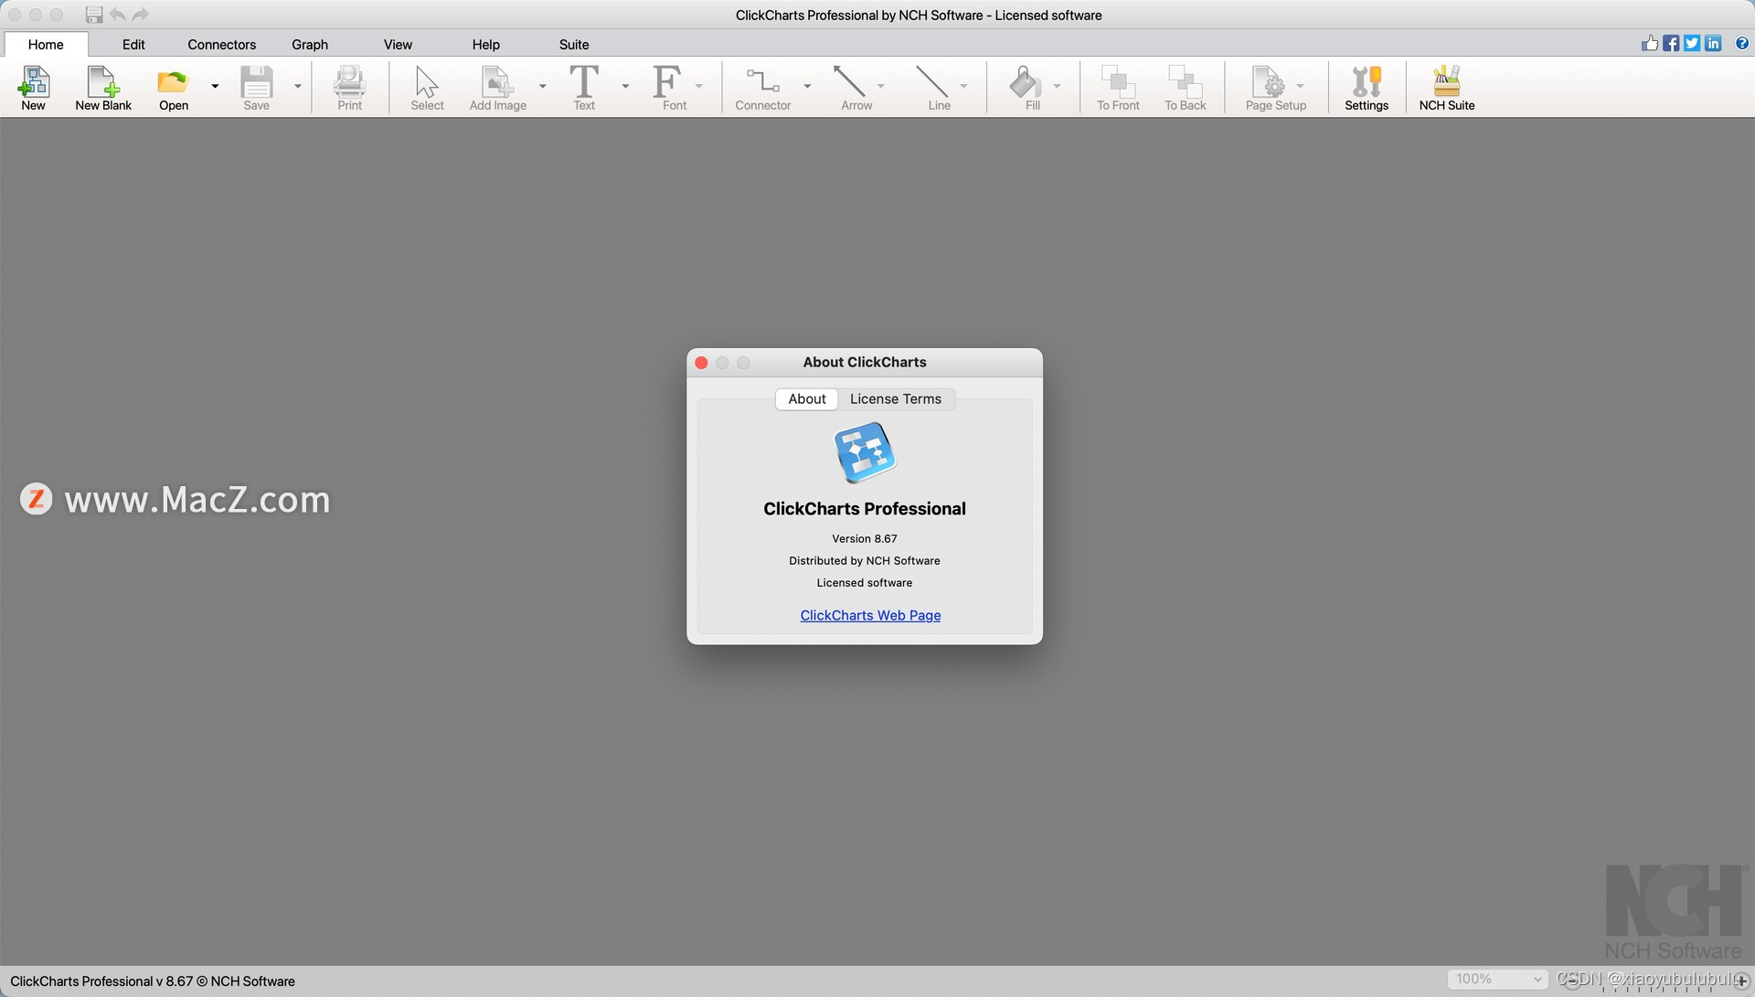Screen dimensions: 1755x997
Task: Create a New Blank document
Action: 103,88
